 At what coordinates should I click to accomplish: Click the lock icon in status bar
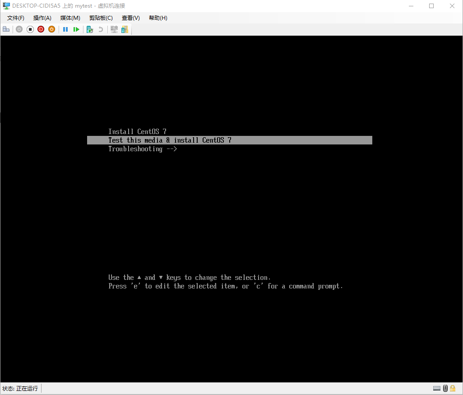click(453, 388)
